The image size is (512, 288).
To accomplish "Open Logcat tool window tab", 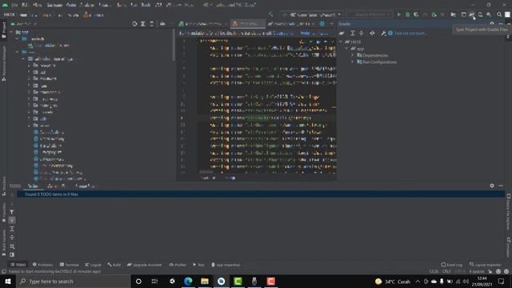I will (x=93, y=265).
